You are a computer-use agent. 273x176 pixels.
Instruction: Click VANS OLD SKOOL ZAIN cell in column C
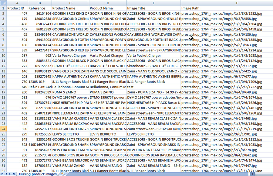pos(70,71)
